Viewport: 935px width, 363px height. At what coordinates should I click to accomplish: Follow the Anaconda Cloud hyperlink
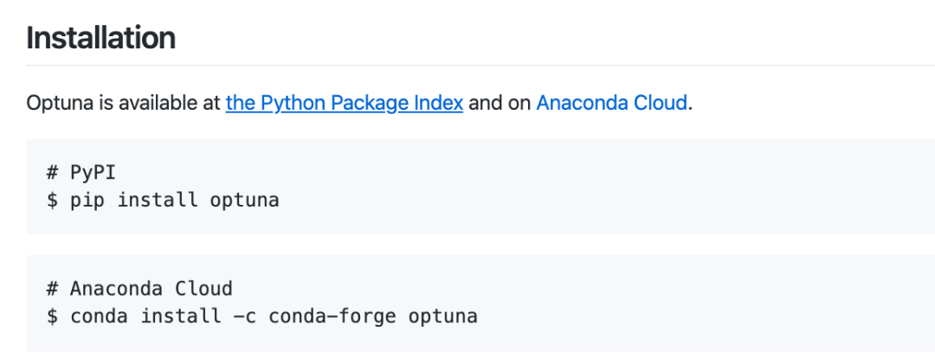611,104
